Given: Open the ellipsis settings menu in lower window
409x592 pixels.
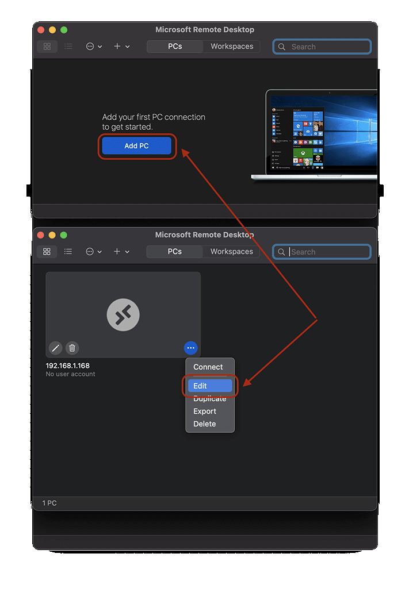Looking at the screenshot, I should point(94,251).
